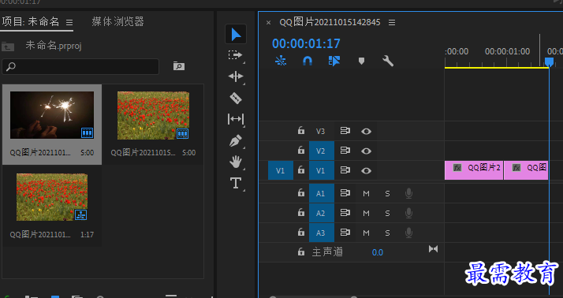This screenshot has width=563, height=298.
Task: Choose the Ripple Edit tool
Action: click(236, 76)
